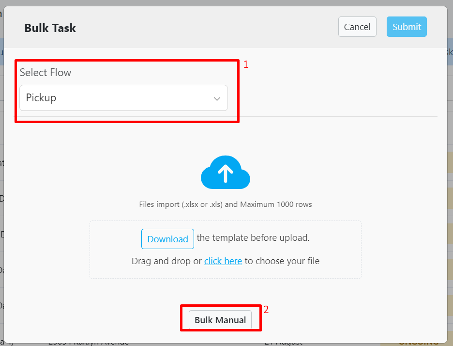Click the red annotation number 2

click(266, 310)
